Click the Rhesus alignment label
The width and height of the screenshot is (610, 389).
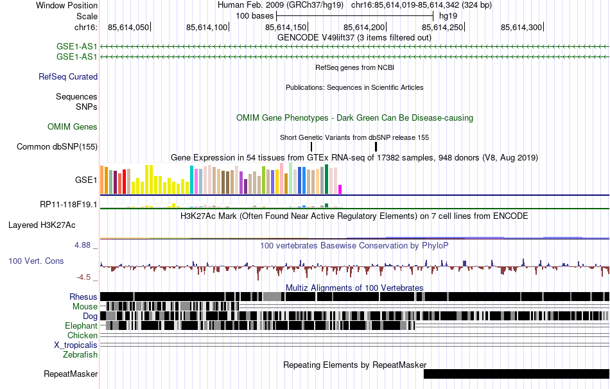pos(83,297)
